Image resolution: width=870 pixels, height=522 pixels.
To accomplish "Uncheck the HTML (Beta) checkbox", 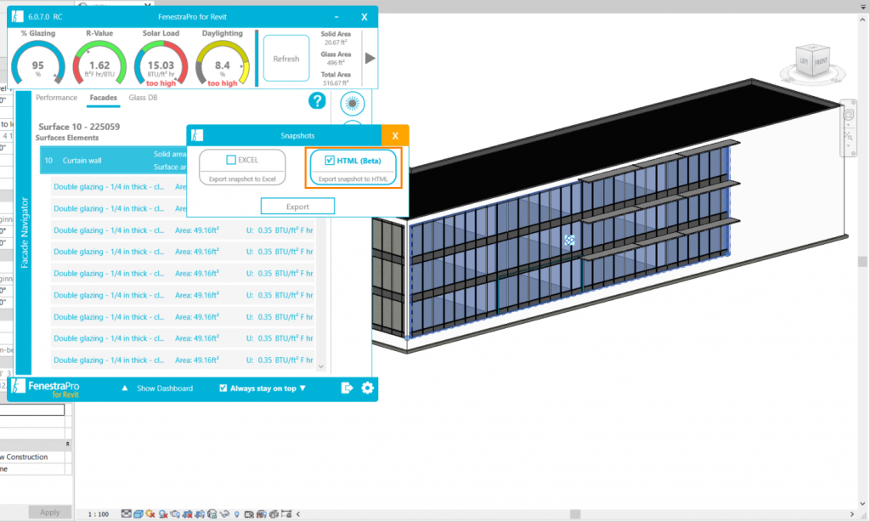I will (330, 161).
